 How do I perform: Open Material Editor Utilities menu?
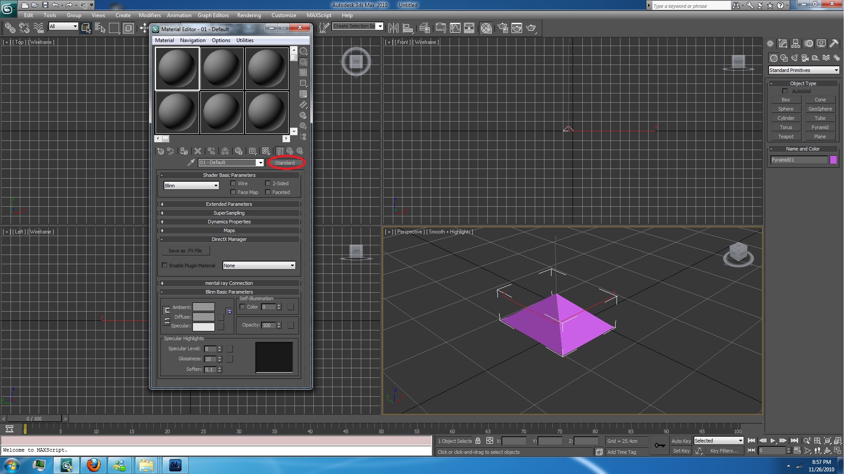point(245,40)
